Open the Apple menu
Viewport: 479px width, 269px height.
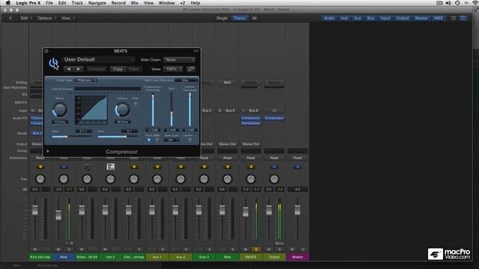click(8, 3)
